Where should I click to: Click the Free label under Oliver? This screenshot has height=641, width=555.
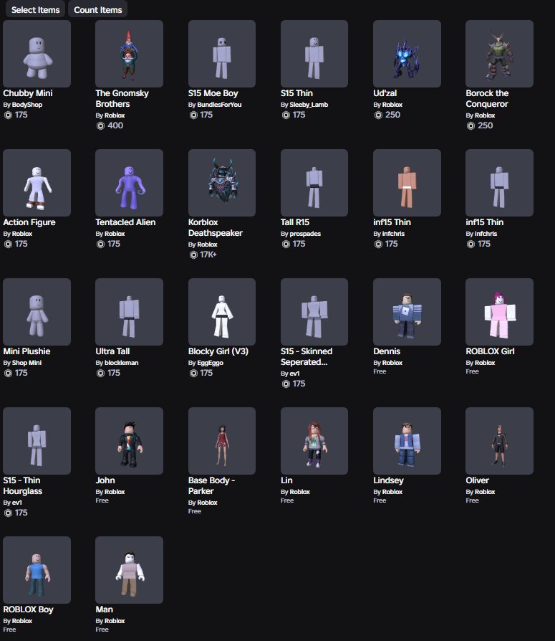tap(472, 500)
